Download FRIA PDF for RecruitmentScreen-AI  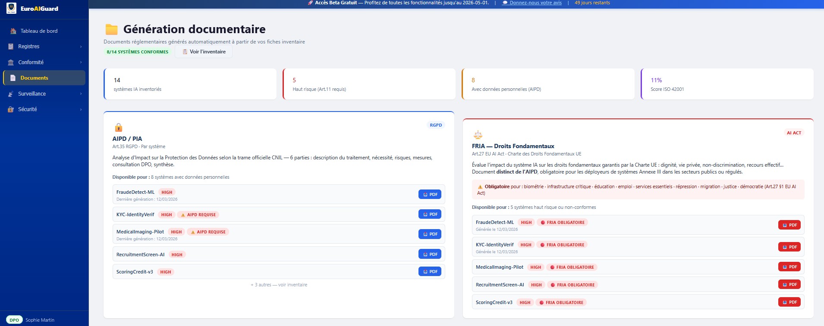pyautogui.click(x=789, y=285)
